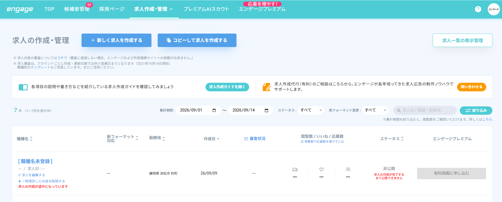Sort by ステータス column arrows

(x=402, y=139)
